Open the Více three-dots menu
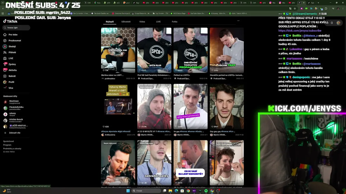 point(5,88)
